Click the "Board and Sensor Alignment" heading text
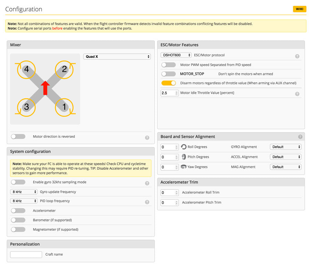Viewport: 310px width, 264px height. [x=188, y=136]
